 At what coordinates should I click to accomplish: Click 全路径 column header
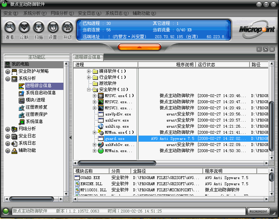pos(167,171)
